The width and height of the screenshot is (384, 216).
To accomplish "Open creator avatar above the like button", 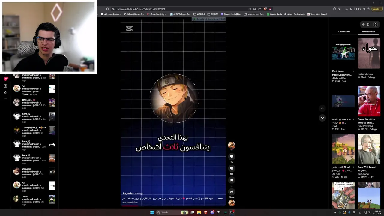I will (232, 145).
